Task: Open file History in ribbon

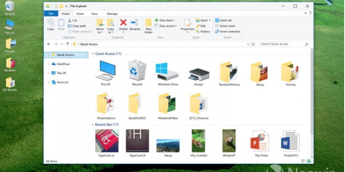Action: 203,31
